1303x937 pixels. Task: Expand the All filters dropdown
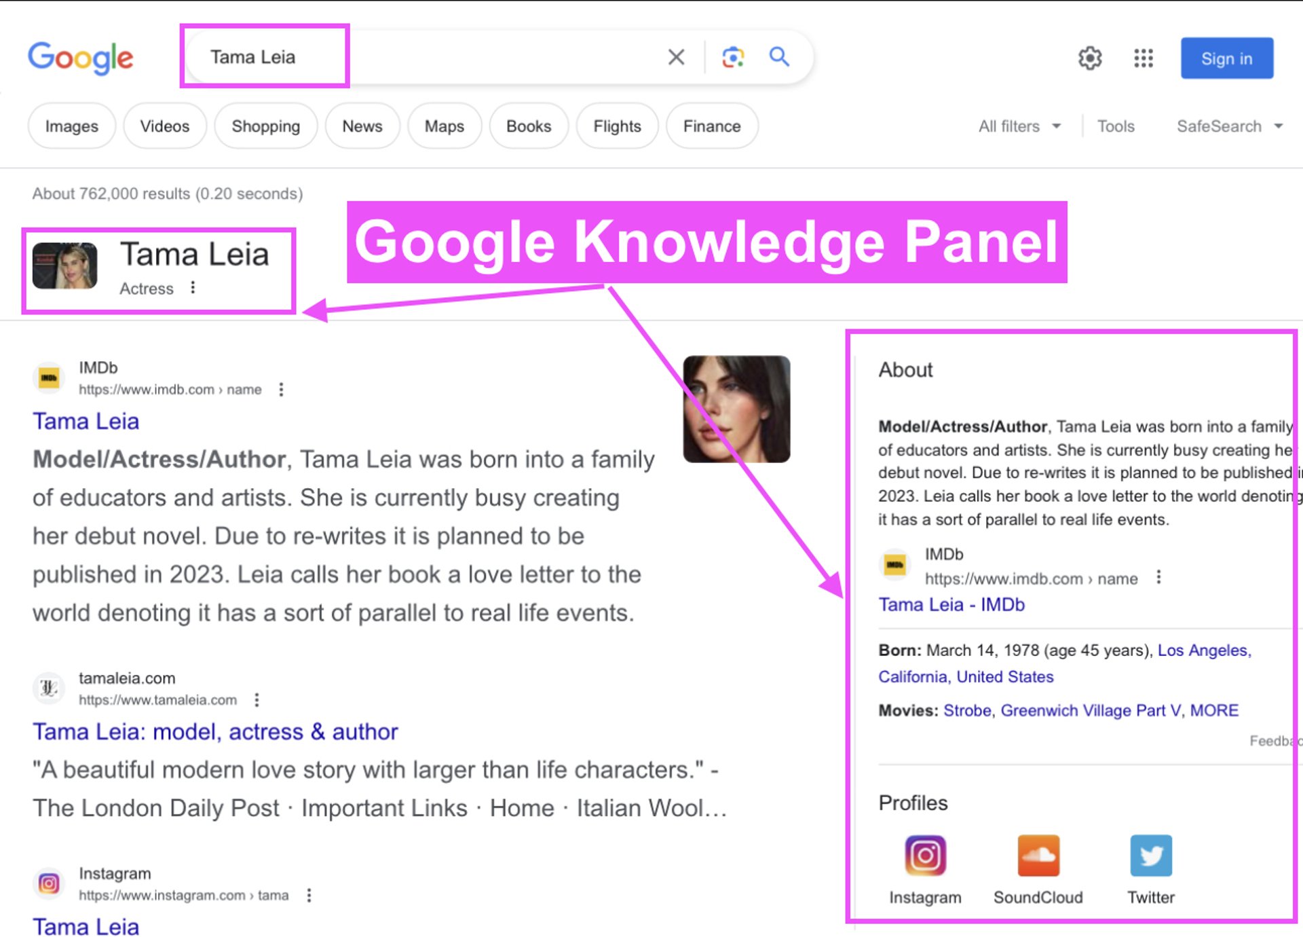[x=1019, y=126]
